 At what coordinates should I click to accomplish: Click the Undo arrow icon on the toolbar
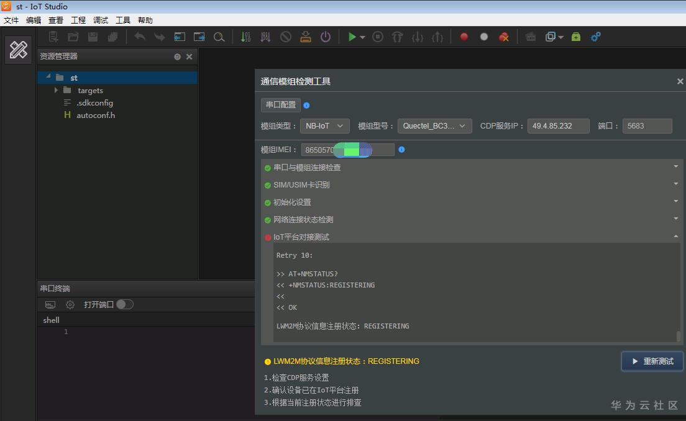tap(139, 37)
